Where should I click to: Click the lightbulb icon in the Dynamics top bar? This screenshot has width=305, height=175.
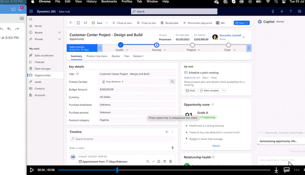click(x=273, y=11)
